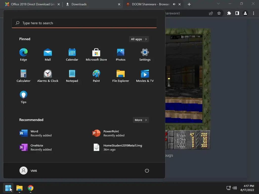Launch the Paint app
Screen dimensions: 259x194
(x=96, y=76)
